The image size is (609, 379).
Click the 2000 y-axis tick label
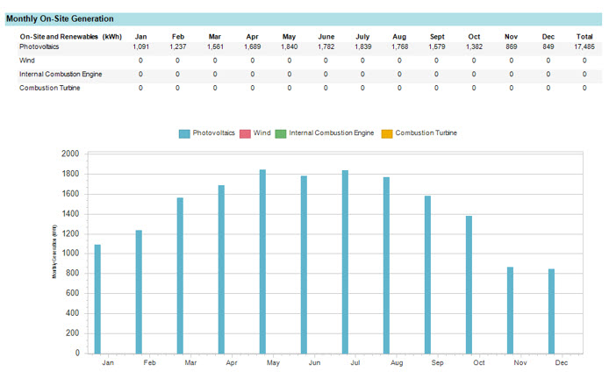coord(70,154)
